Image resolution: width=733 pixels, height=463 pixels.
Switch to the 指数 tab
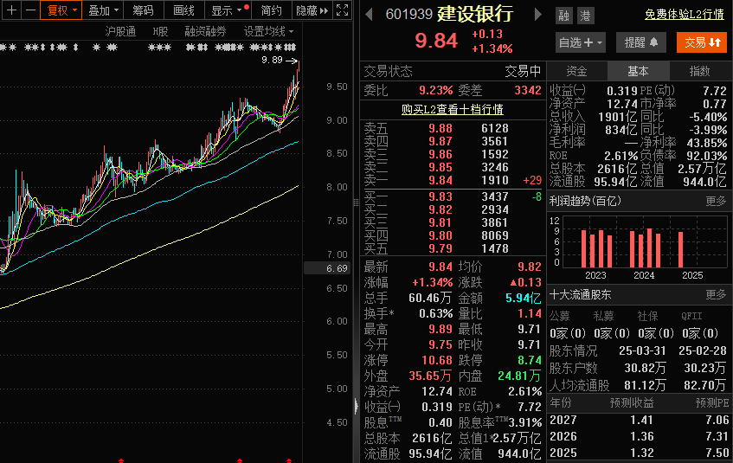tap(700, 71)
